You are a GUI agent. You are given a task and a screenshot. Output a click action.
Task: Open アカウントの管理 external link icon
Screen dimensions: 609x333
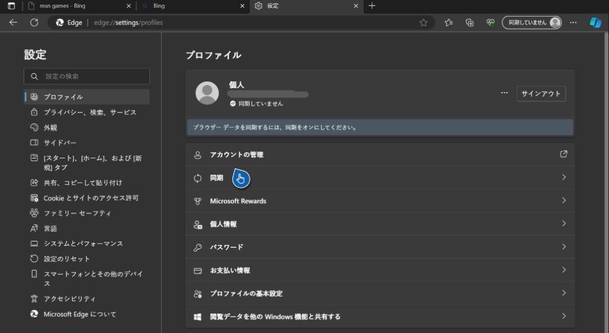(x=564, y=154)
